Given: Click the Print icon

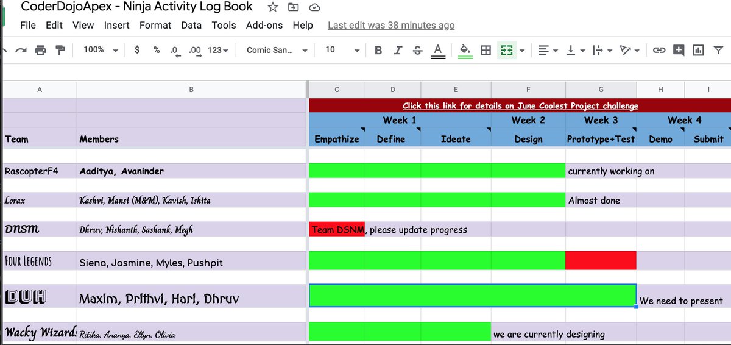Looking at the screenshot, I should pos(40,50).
